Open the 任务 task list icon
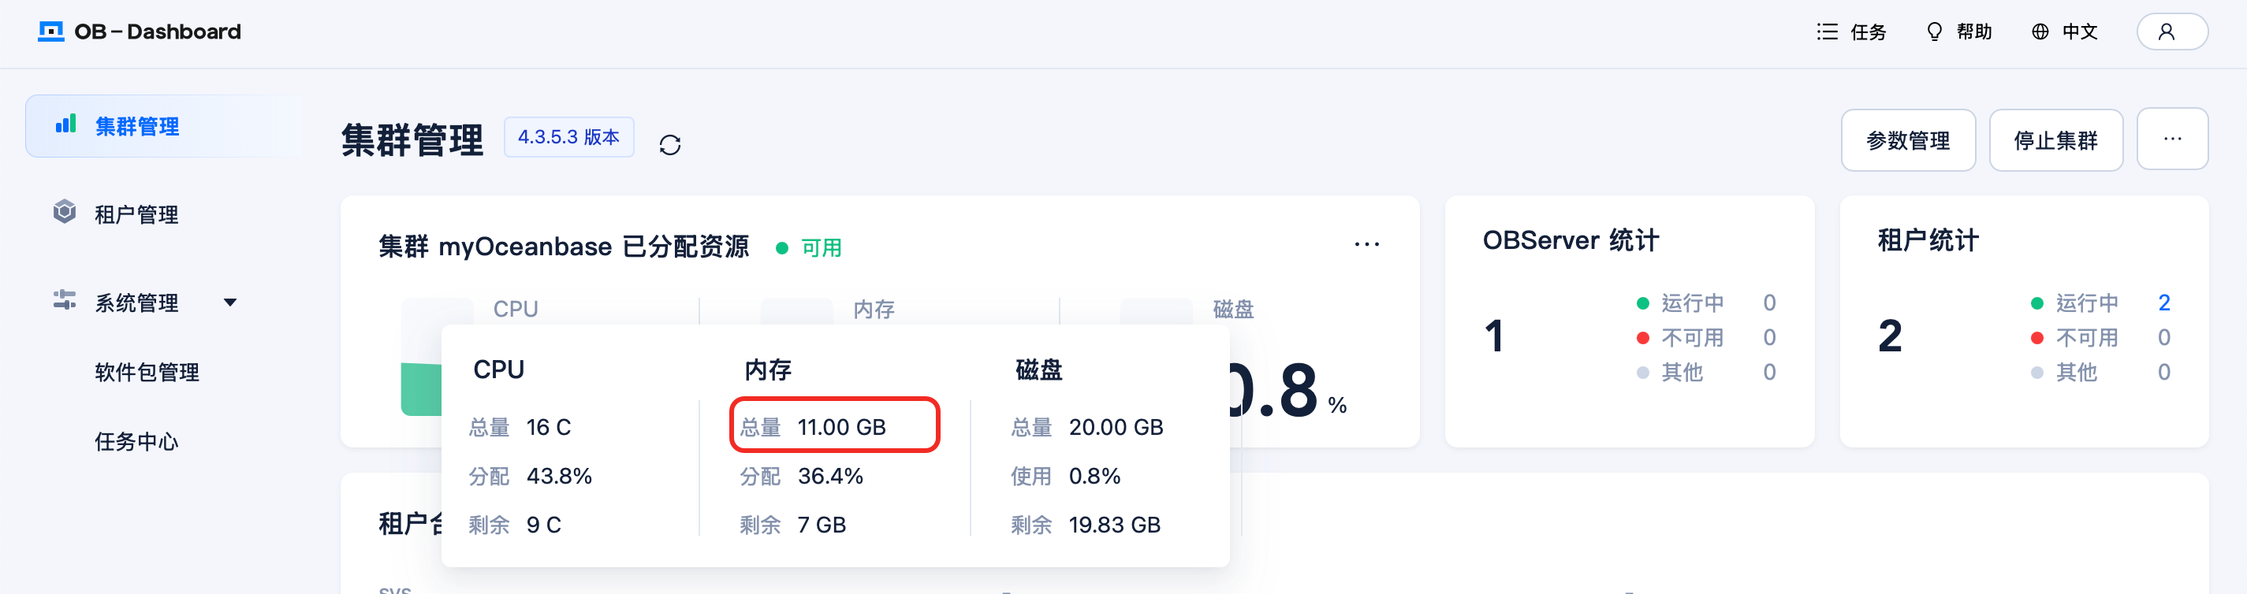Screen dimensions: 2247x594 [1827, 32]
